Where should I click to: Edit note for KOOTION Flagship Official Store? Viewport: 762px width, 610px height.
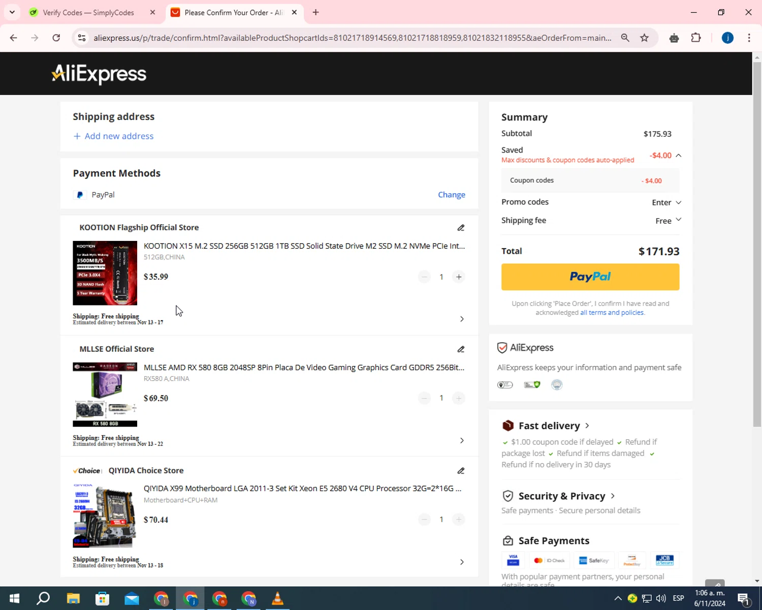(x=461, y=228)
